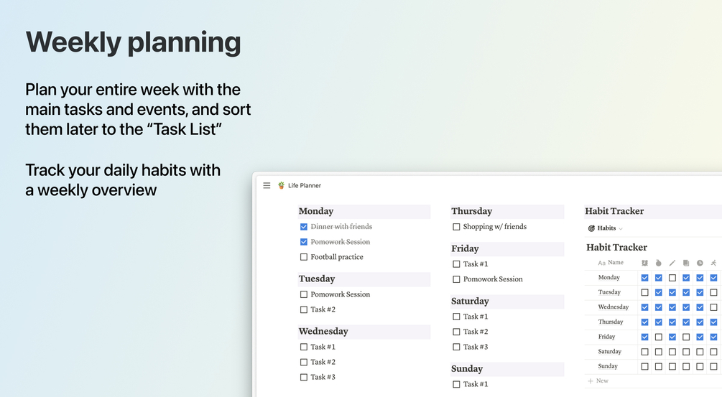Open the Wednesday row in Habit Tracker

614,307
